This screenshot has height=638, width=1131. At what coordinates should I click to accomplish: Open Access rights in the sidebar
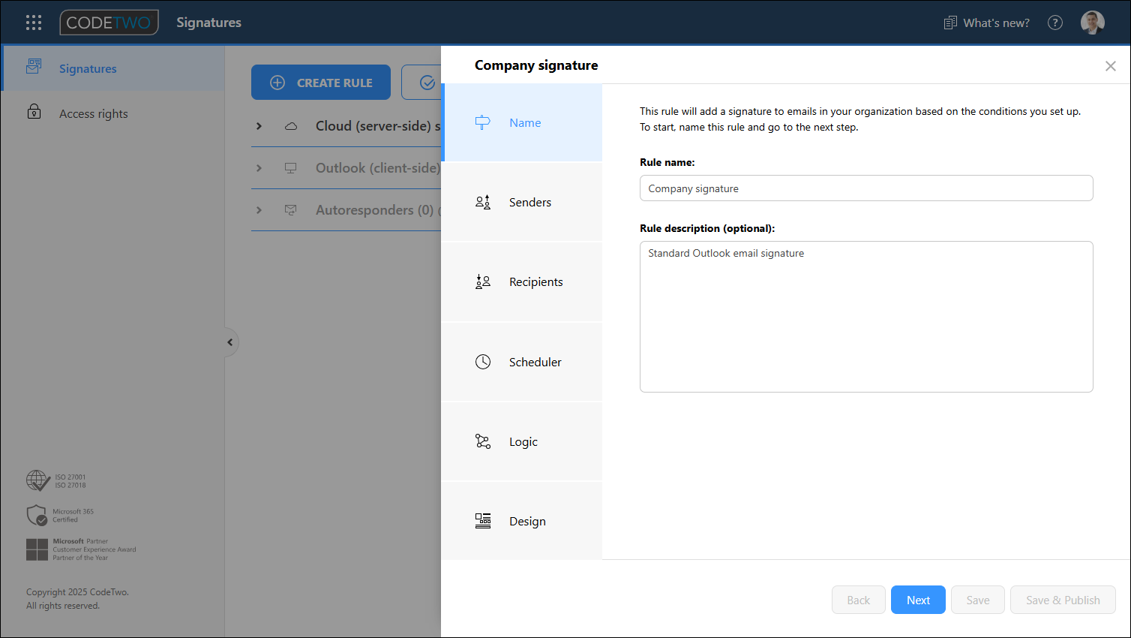(x=113, y=113)
